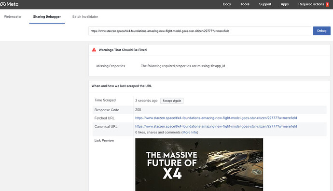Screen dimensions: 333x191
Task: Open the Canonical URL link
Action: (216, 126)
